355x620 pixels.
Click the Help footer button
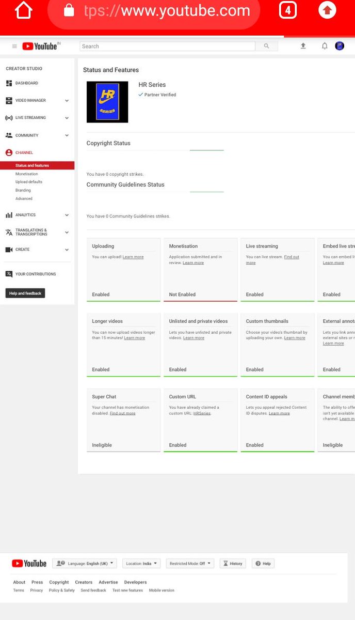coord(263,564)
